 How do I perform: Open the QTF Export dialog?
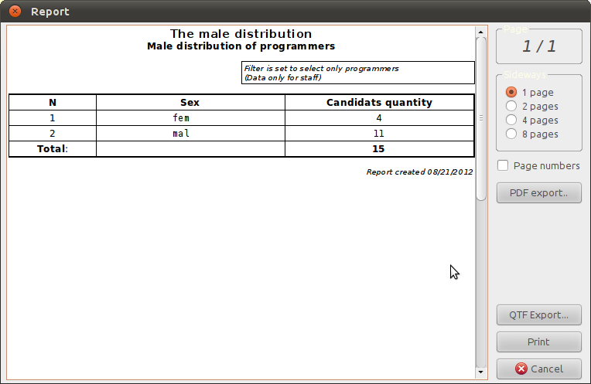click(x=538, y=315)
